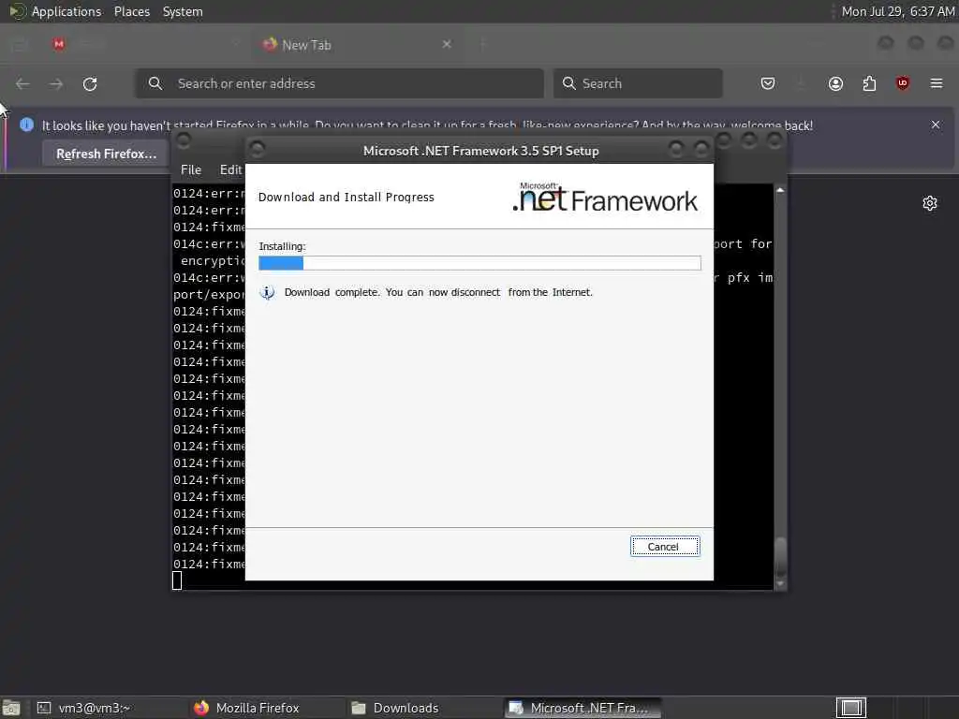959x719 pixels.
Task: Dismiss the Firefox notification bar
Action: tap(936, 125)
